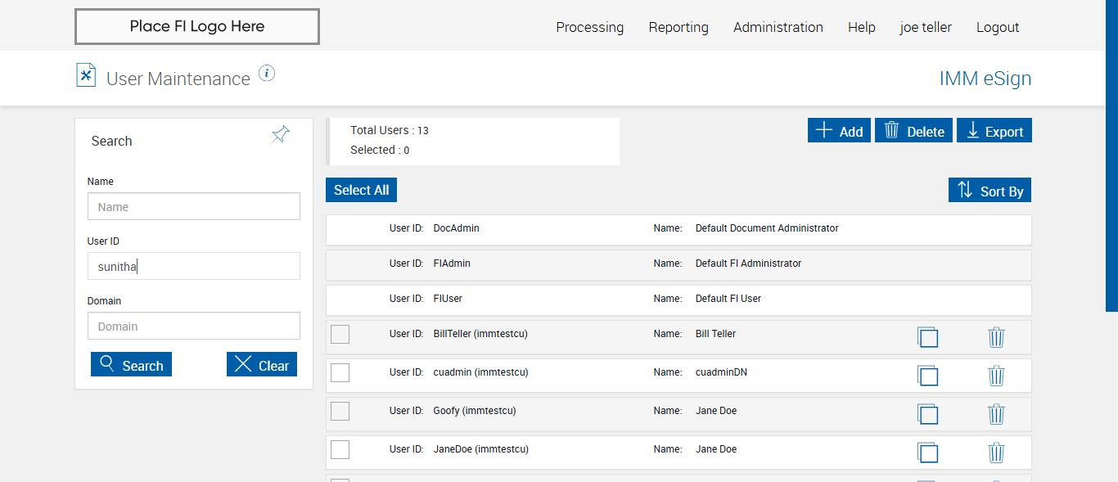Click the Help menu item
The image size is (1118, 482).
(861, 27)
